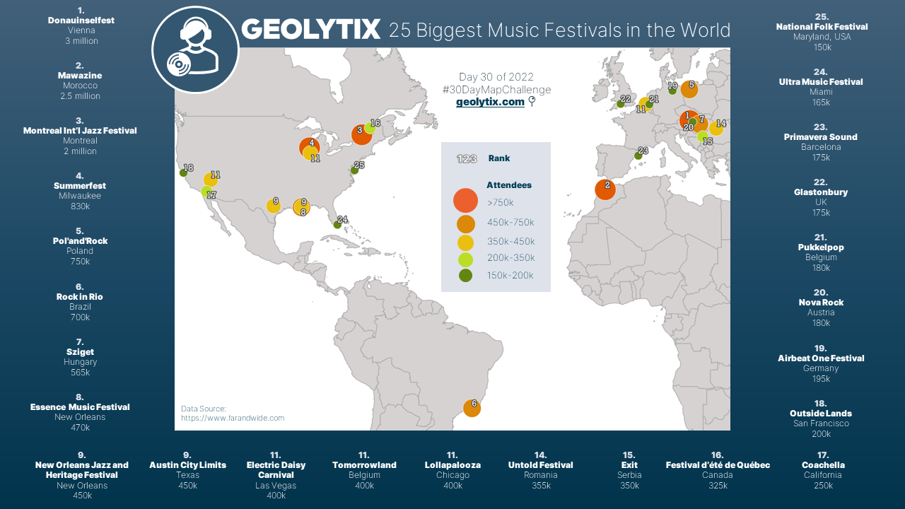
Task: Select map marker 3 at Montreal
Action: click(362, 134)
